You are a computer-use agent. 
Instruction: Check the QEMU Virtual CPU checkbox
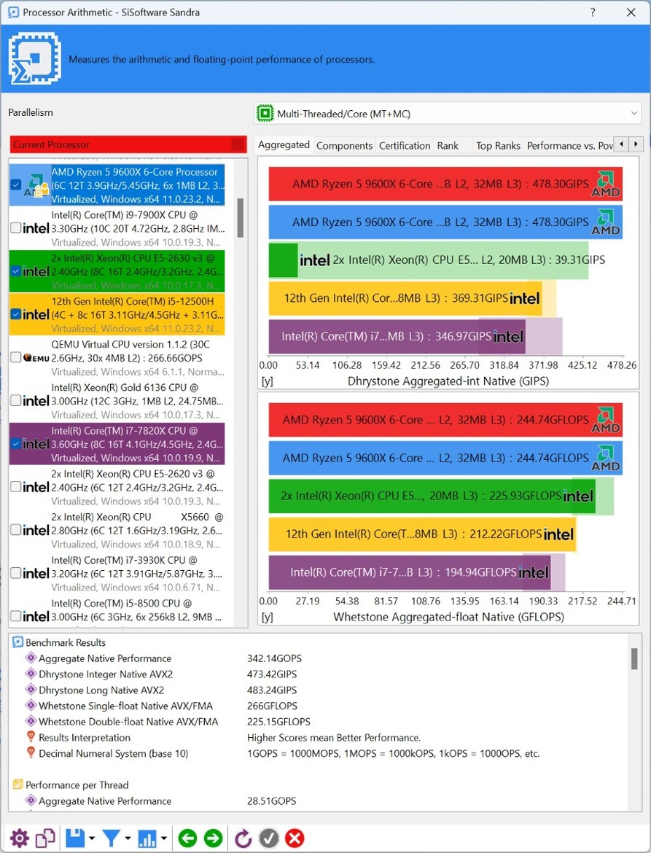coord(16,357)
